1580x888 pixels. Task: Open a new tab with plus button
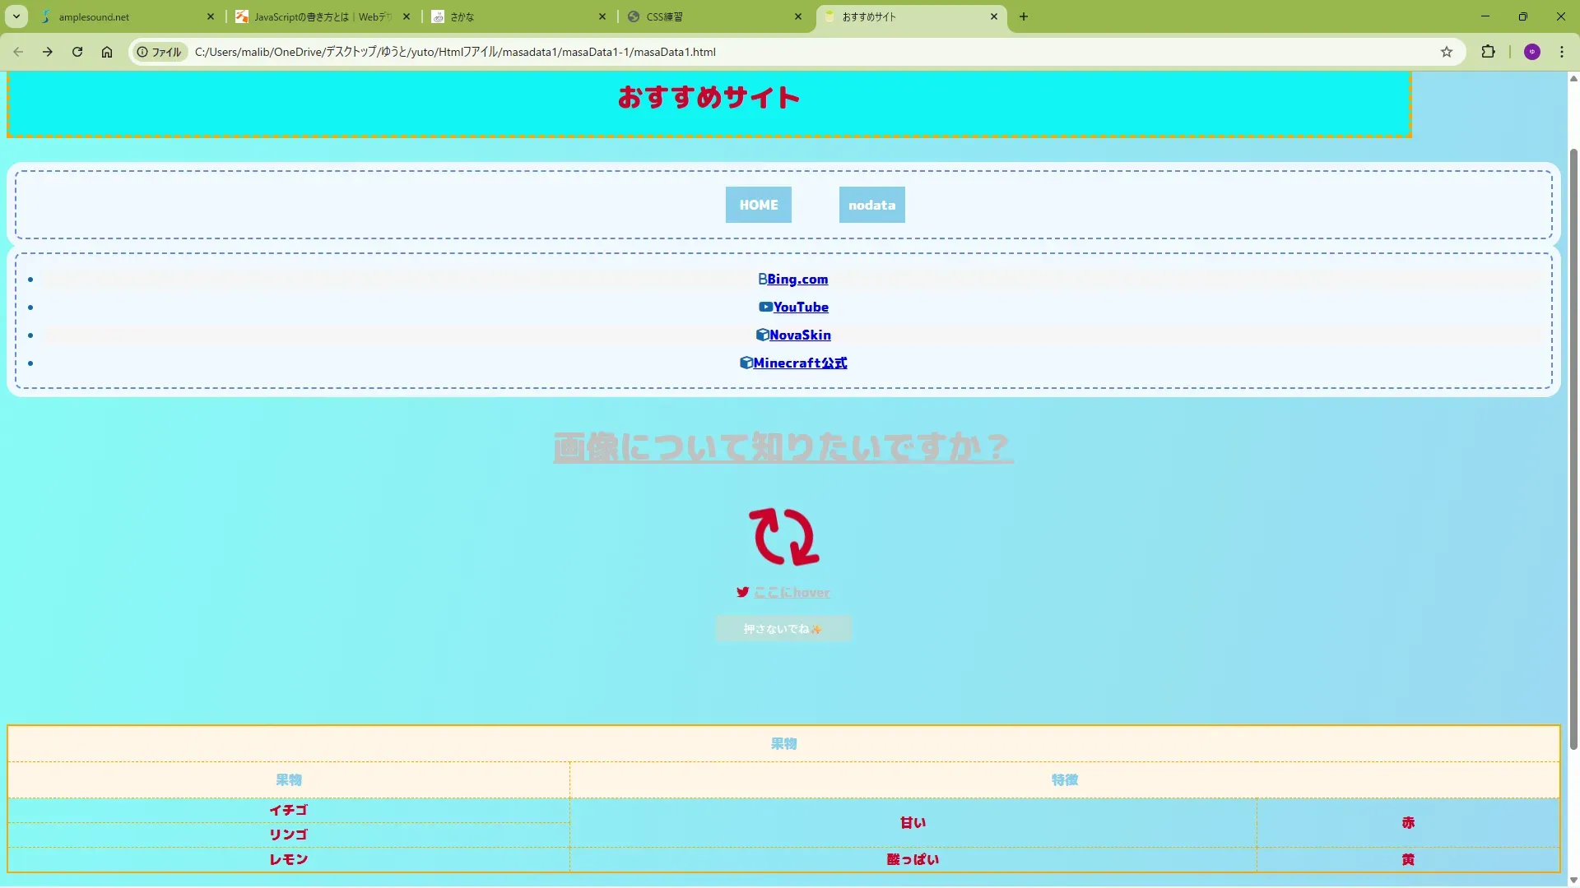[1024, 16]
